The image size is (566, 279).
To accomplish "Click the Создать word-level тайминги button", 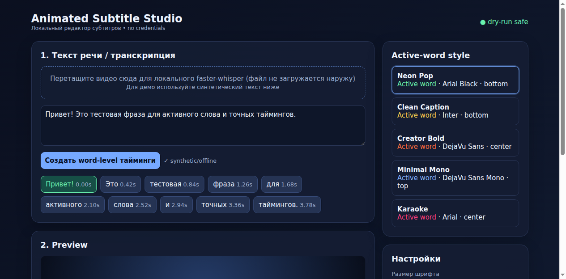I will tap(100, 161).
